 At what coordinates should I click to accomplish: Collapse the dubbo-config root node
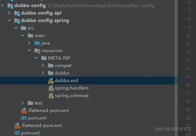pos(3,5)
